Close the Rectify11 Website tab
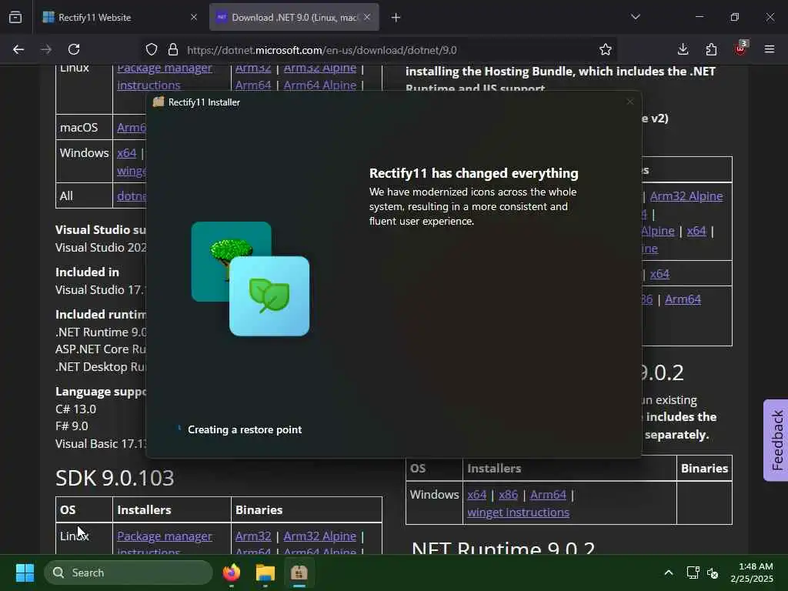788x591 pixels. [194, 17]
